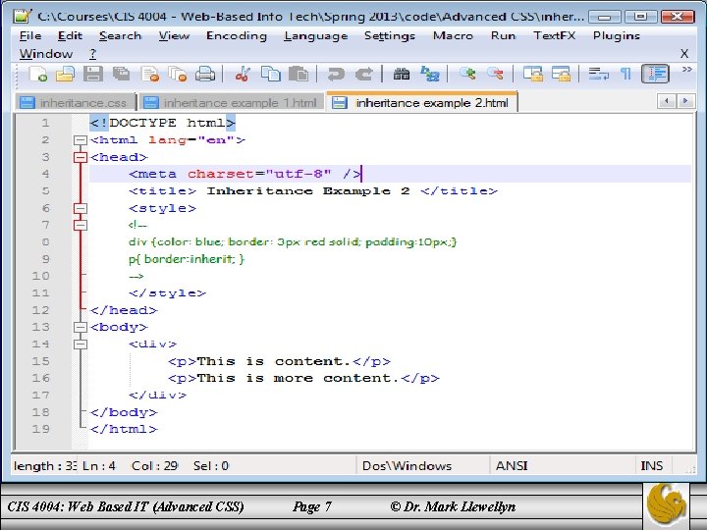Viewport: 707px width, 530px height.
Task: Click line number 19 in the margin
Action: tap(40, 429)
